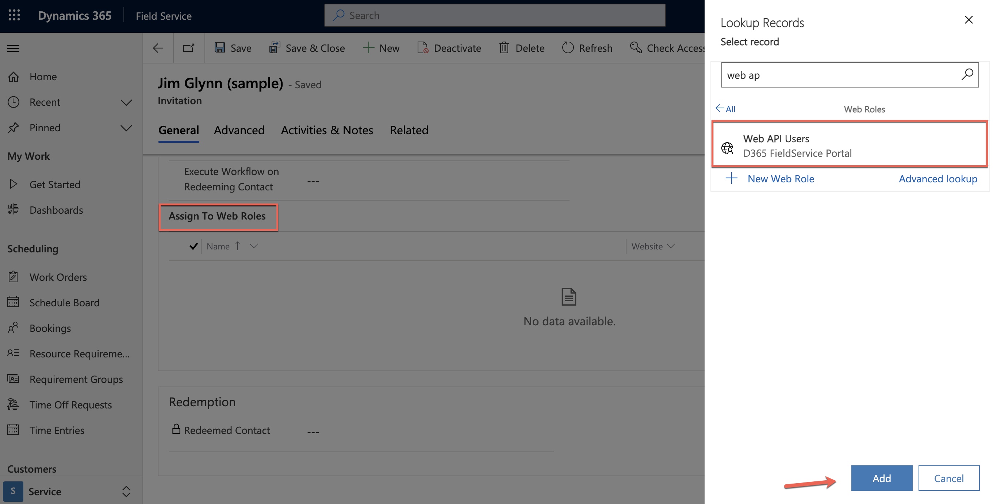The width and height of the screenshot is (993, 504).
Task: Go back to All in lookup
Action: coord(725,109)
